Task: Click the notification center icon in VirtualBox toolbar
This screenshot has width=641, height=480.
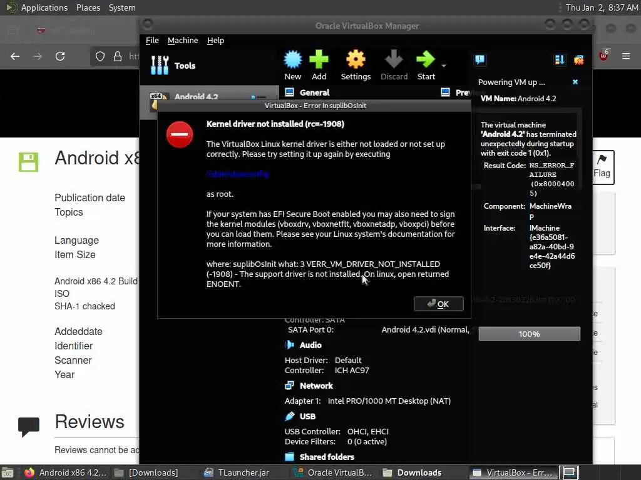Action: pos(480,60)
